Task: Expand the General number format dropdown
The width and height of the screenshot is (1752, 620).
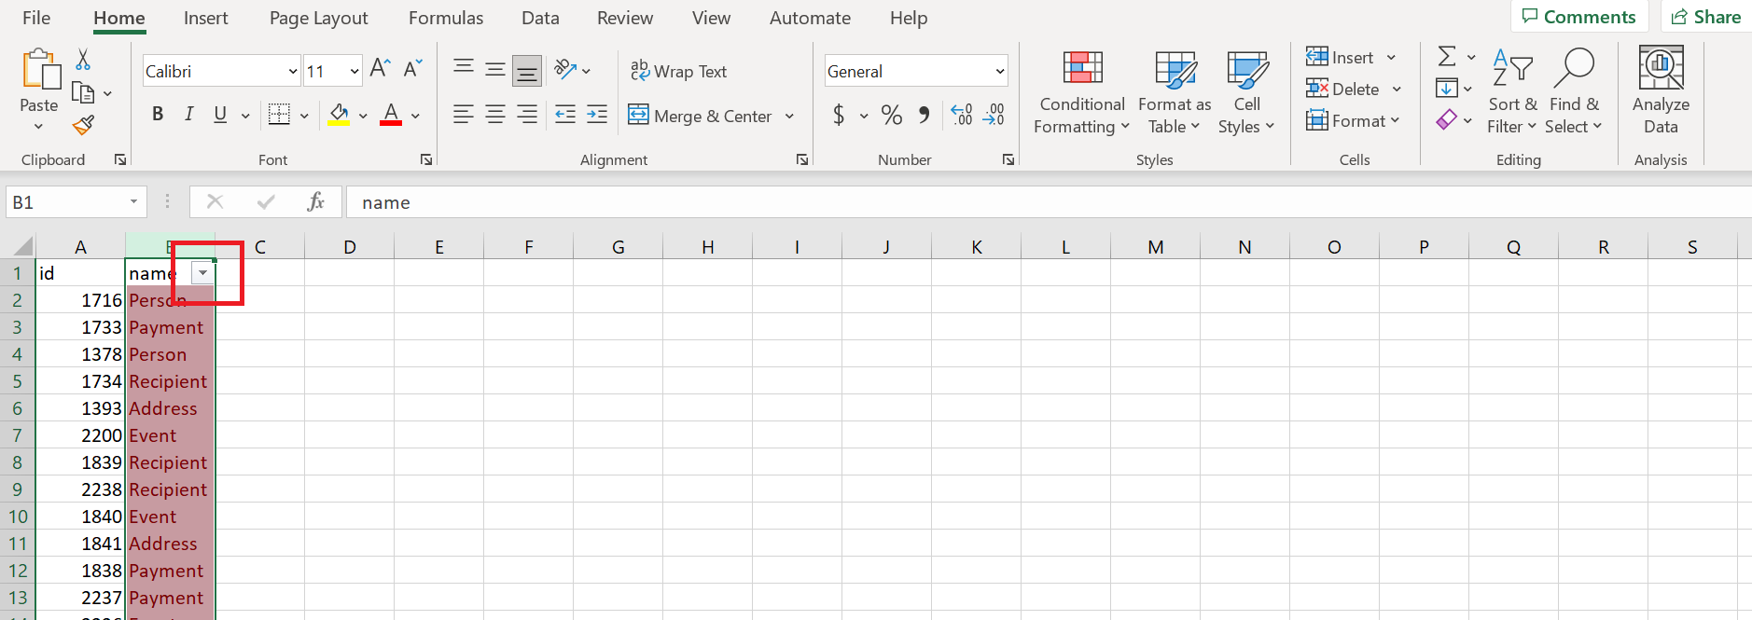Action: 1000,72
